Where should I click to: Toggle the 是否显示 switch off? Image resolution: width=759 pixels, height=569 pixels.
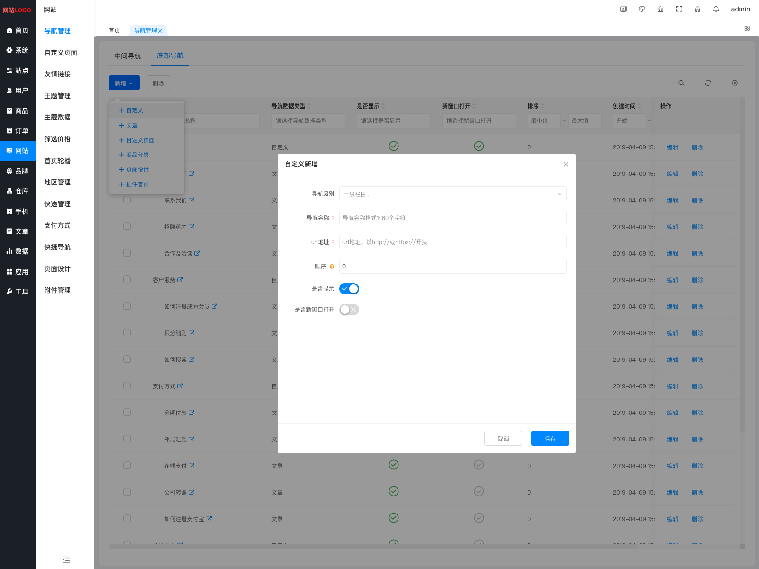(x=349, y=289)
